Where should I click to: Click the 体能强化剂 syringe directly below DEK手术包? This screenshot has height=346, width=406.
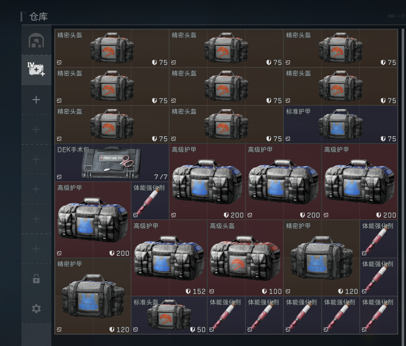(x=150, y=201)
